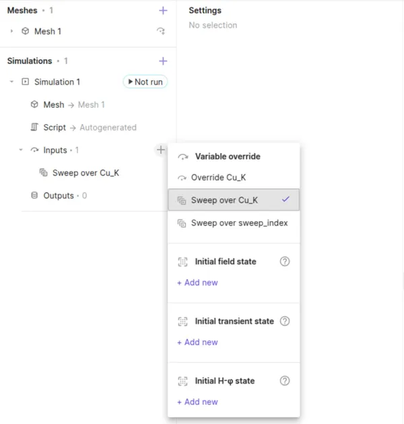Add new Initial field state
This screenshot has height=424, width=404.
(x=198, y=282)
